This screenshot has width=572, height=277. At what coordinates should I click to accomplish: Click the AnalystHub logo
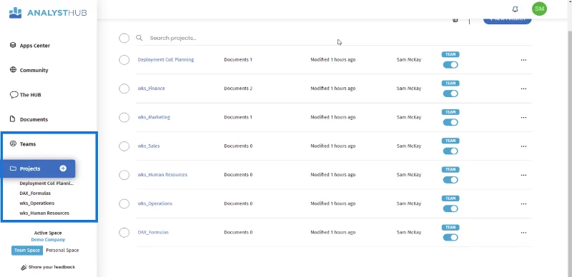[48, 13]
